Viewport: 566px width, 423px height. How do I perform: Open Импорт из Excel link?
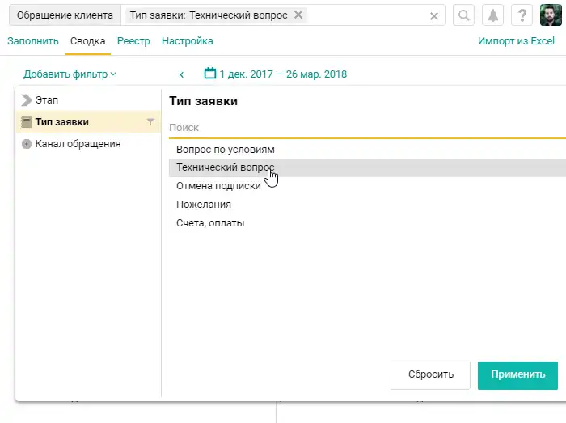coord(516,41)
